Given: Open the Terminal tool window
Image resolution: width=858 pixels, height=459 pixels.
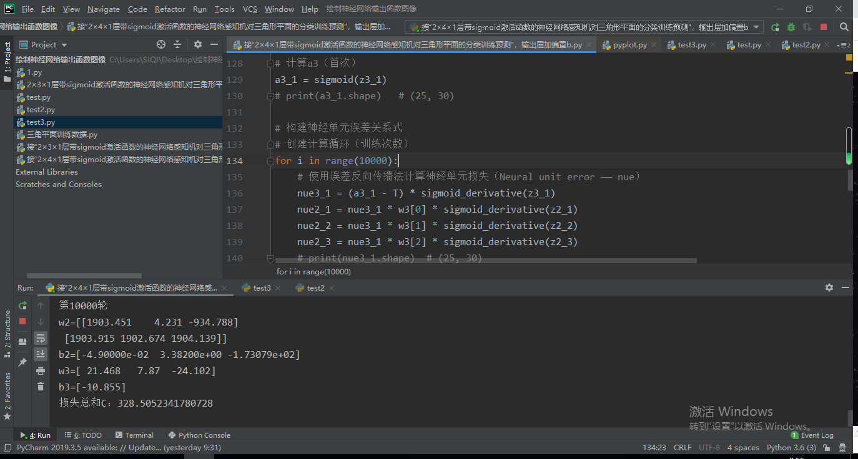Looking at the screenshot, I should click(x=134, y=435).
